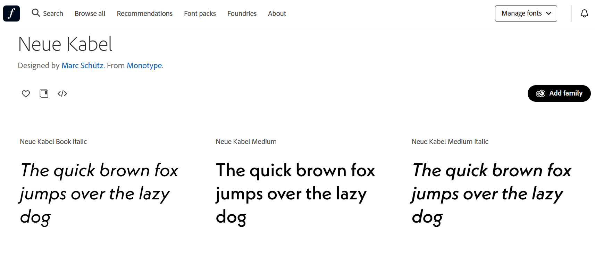Image resolution: width=595 pixels, height=270 pixels.
Task: Click the Marc Schütz designer link
Action: 82,65
